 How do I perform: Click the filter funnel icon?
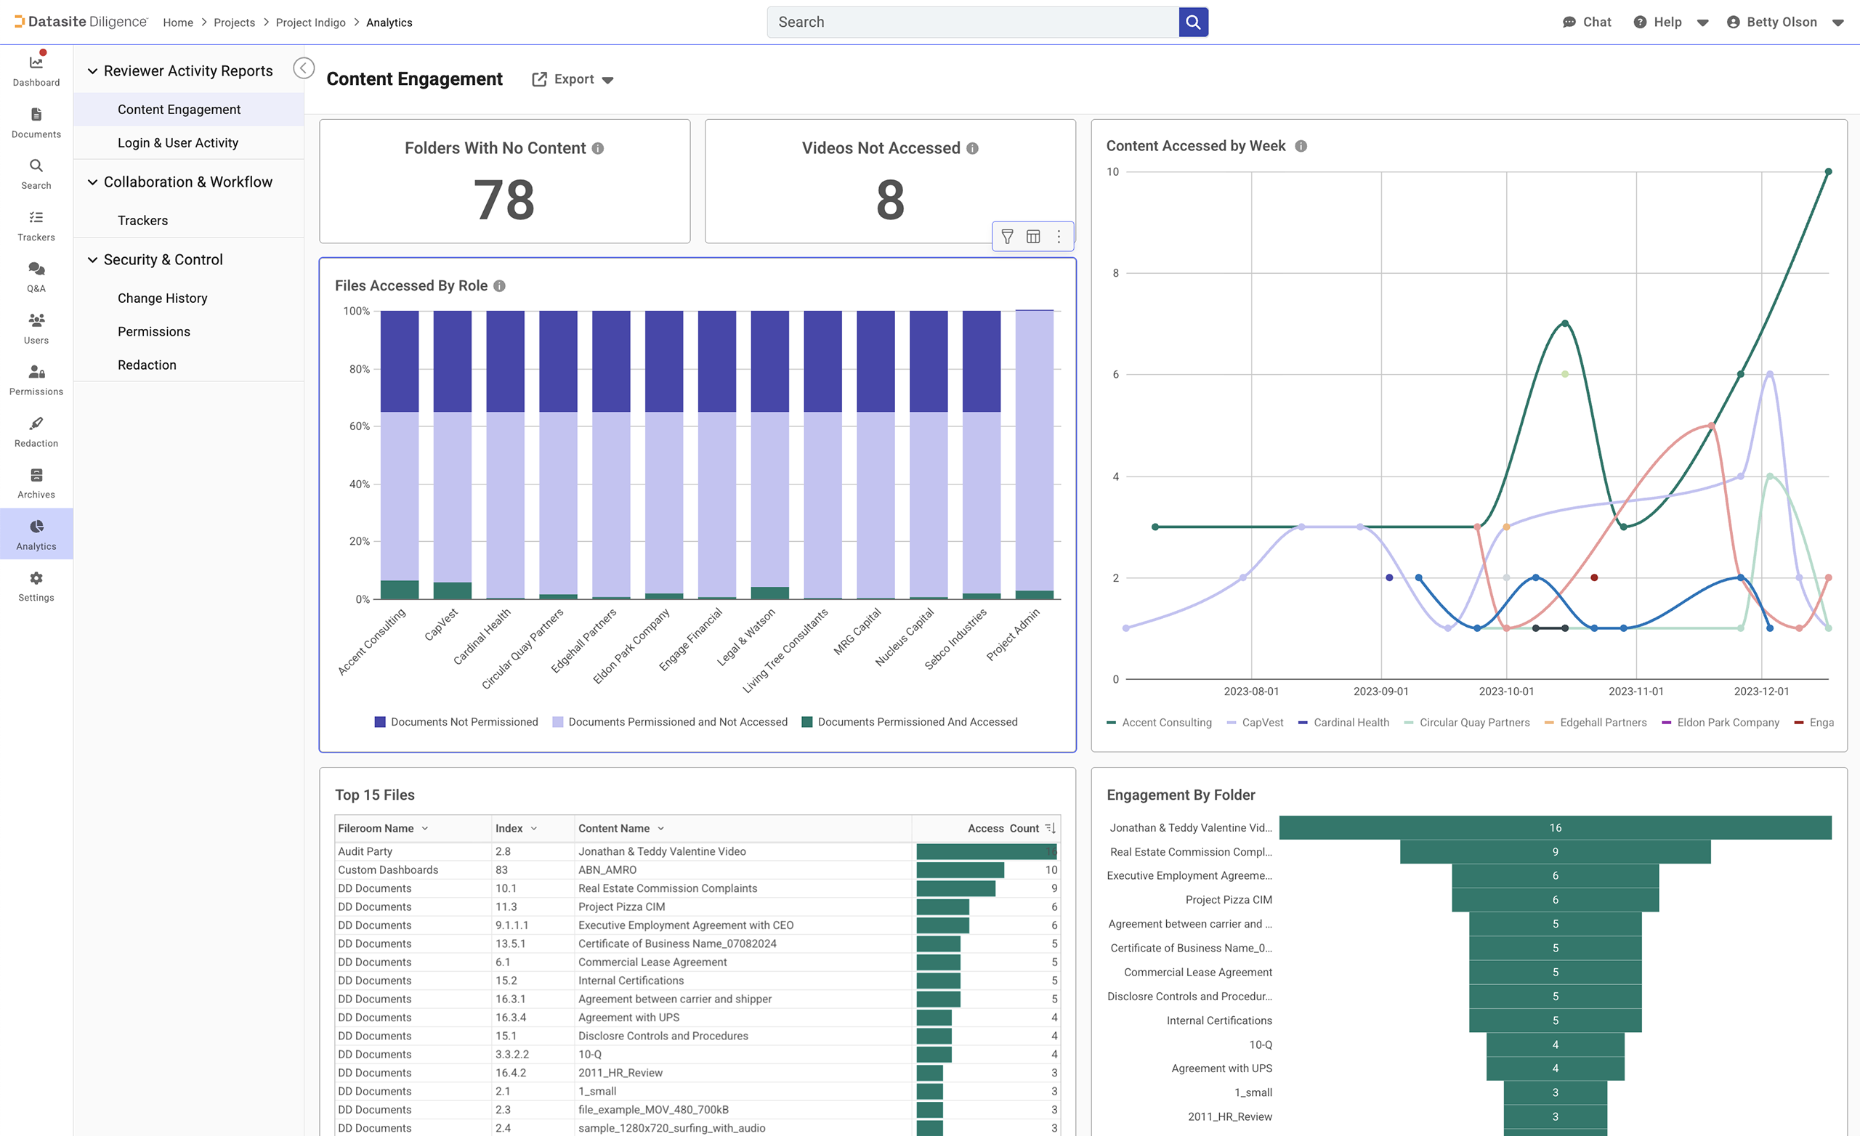(1007, 236)
